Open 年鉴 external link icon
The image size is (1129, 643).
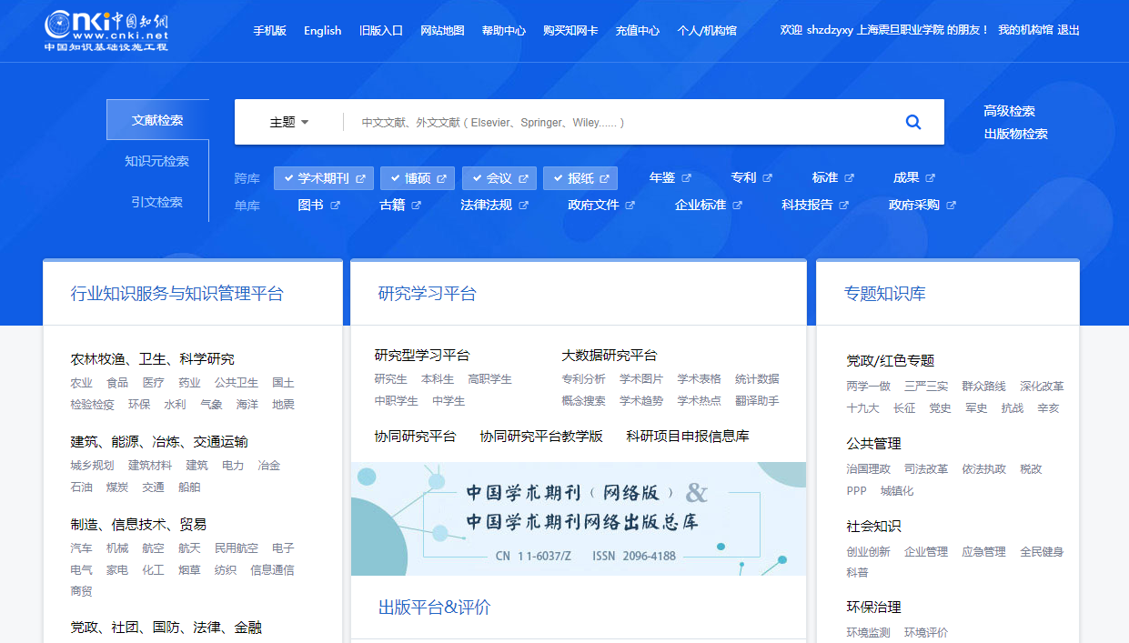(687, 178)
